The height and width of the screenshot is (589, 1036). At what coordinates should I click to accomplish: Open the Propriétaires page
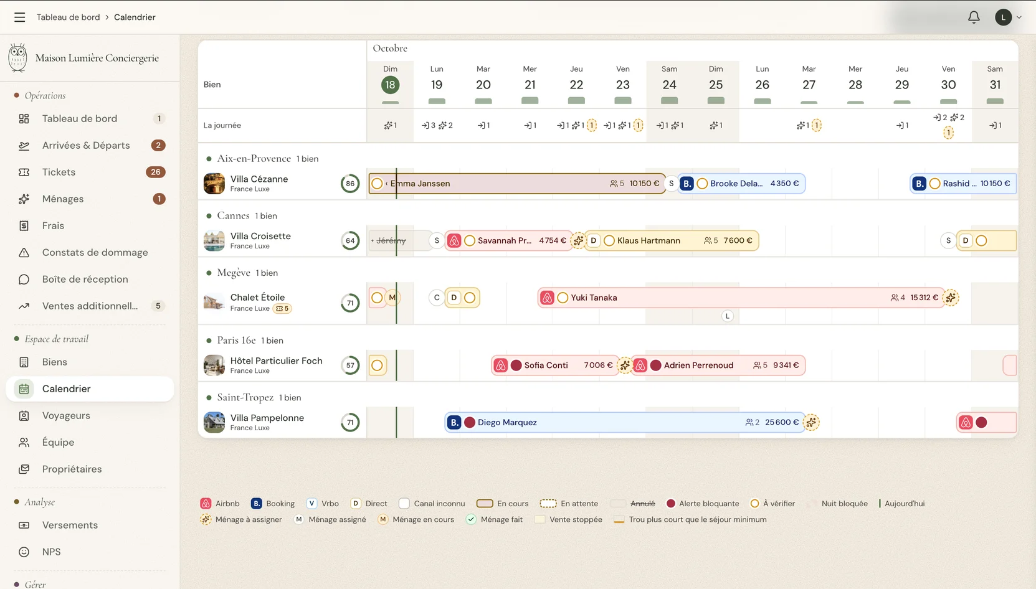90,469
